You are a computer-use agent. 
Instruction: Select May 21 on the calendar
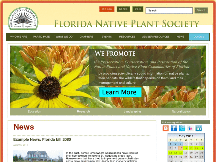pyautogui.click(x=202, y=153)
